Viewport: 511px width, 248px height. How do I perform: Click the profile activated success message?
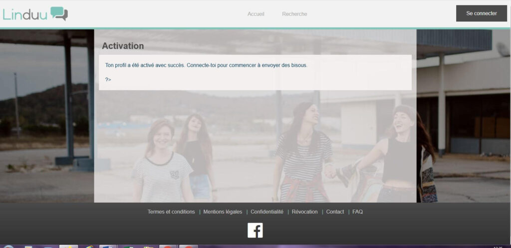(206, 65)
